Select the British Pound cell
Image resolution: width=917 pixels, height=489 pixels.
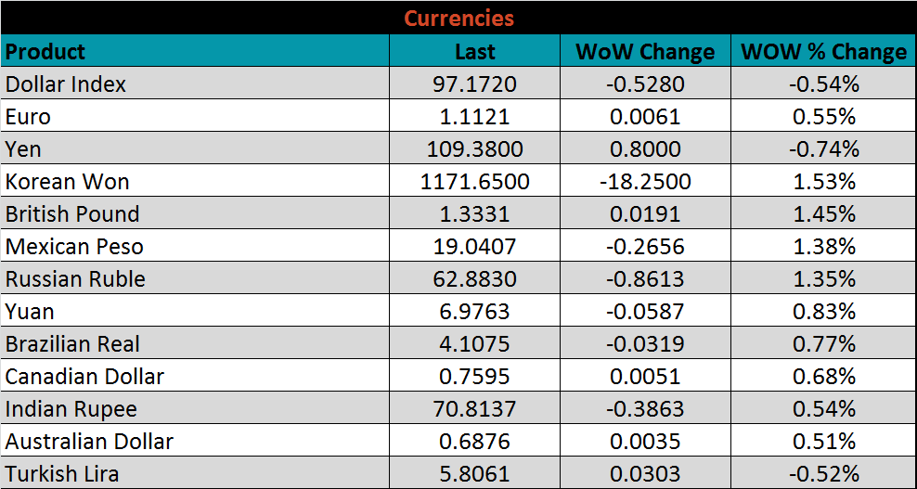point(72,214)
